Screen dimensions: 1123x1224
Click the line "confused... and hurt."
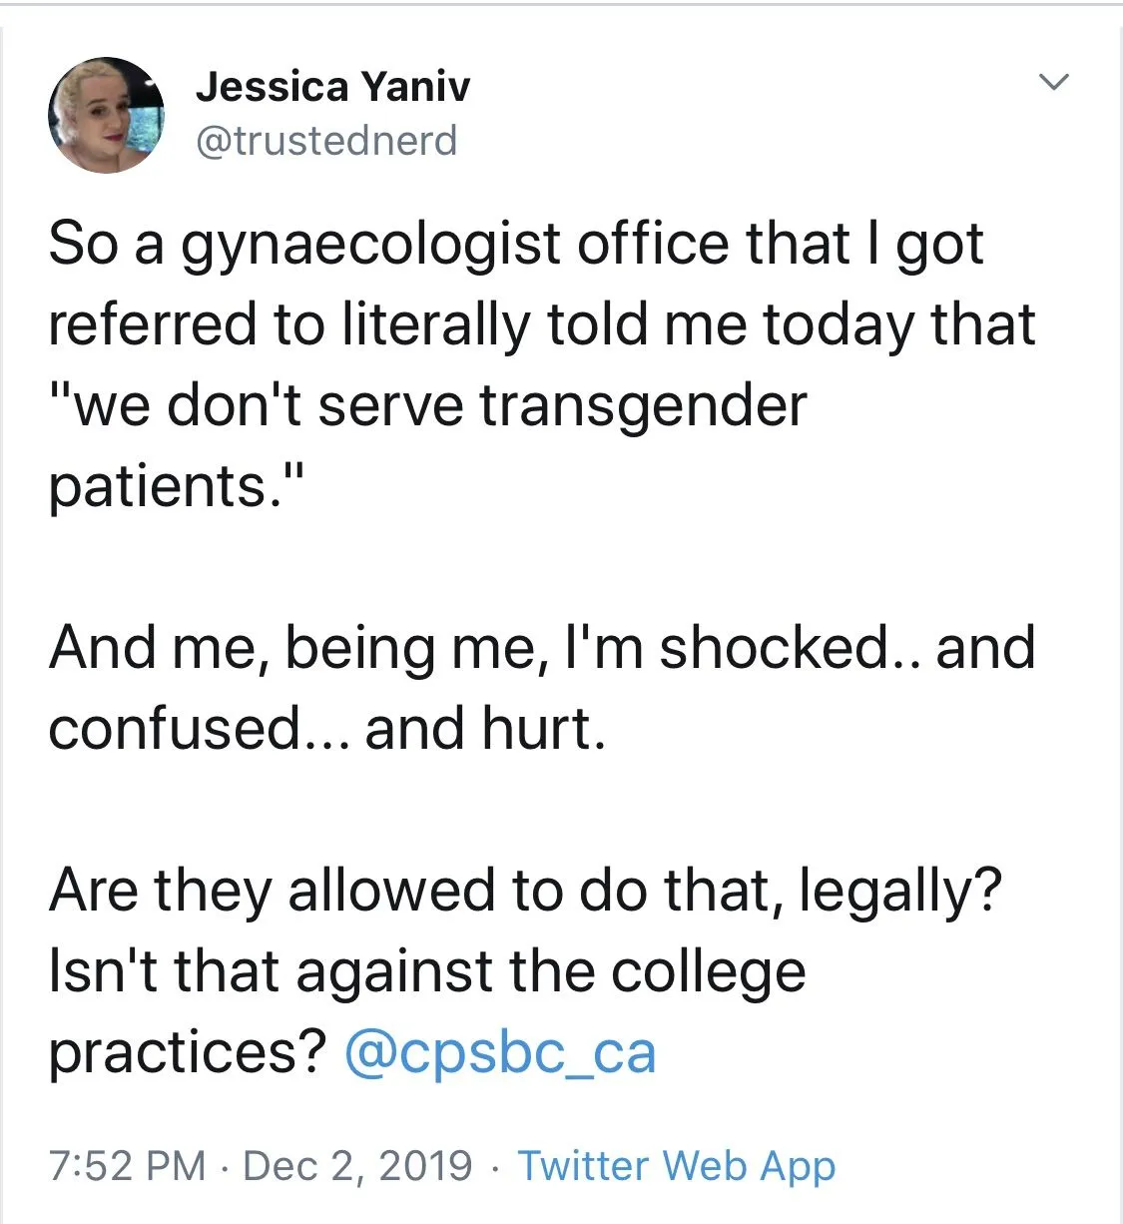(x=326, y=729)
